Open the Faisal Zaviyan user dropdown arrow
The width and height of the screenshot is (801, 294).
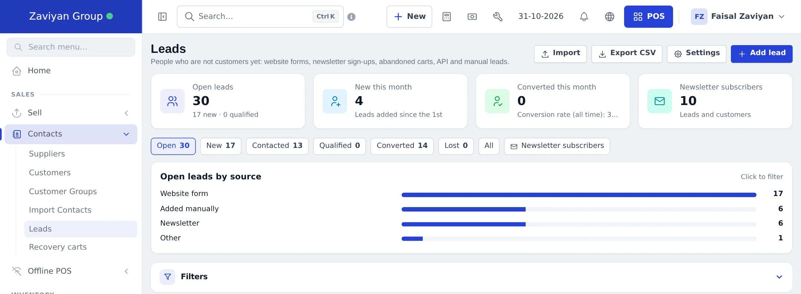(x=782, y=17)
